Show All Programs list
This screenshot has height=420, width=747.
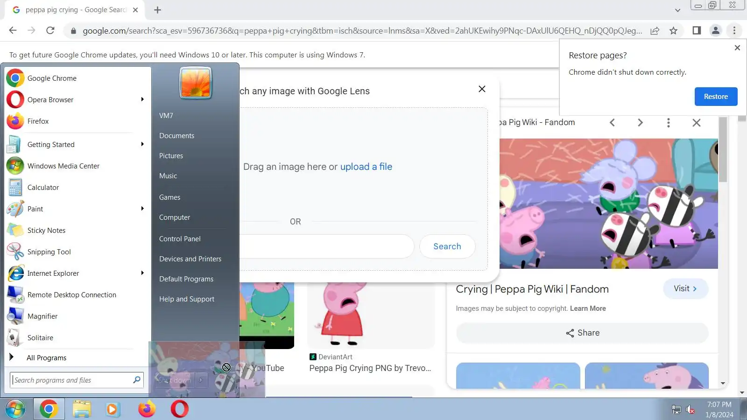[47, 358]
